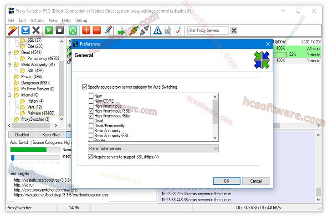Click the Preferences dialog title icon

click(75, 44)
